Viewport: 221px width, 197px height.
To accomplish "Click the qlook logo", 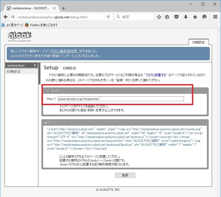I will pyautogui.click(x=19, y=37).
